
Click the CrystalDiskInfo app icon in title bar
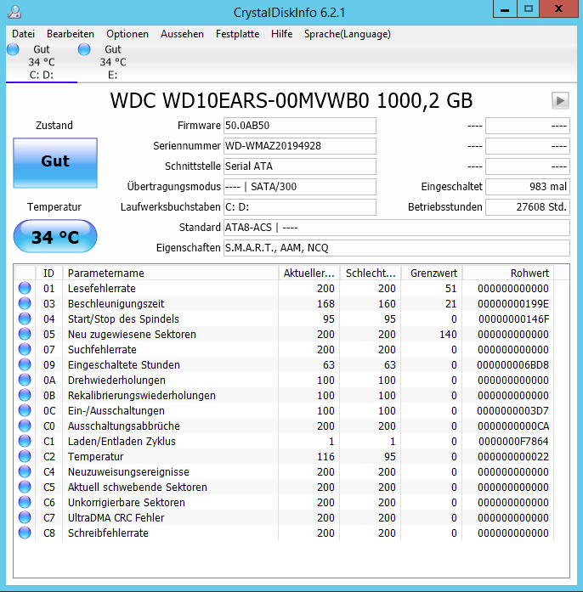(x=14, y=12)
